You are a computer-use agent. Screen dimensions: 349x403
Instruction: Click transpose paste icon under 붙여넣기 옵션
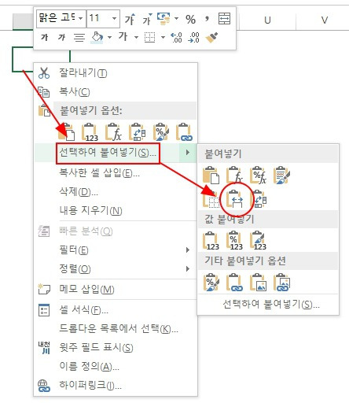coord(138,132)
